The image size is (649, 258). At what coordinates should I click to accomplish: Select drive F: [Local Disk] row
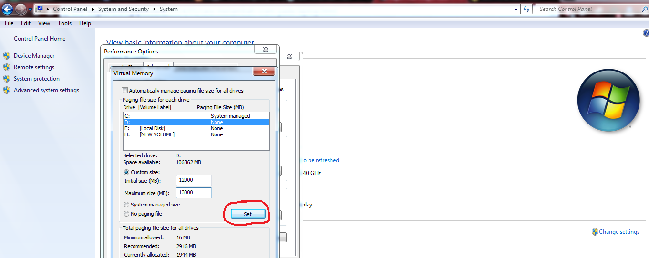pyautogui.click(x=196, y=128)
